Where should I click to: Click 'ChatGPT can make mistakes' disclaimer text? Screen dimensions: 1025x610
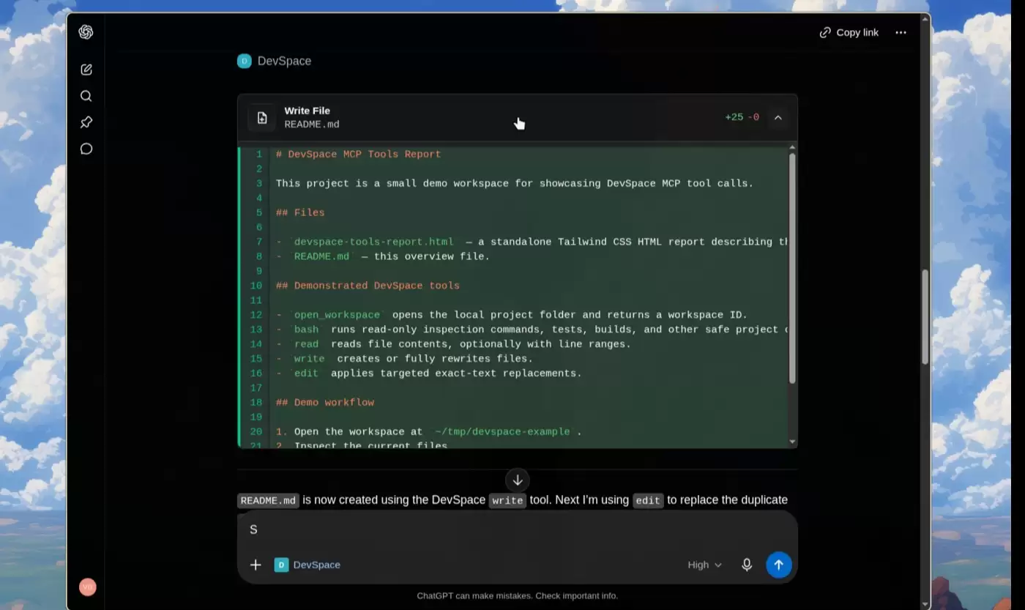tap(517, 596)
